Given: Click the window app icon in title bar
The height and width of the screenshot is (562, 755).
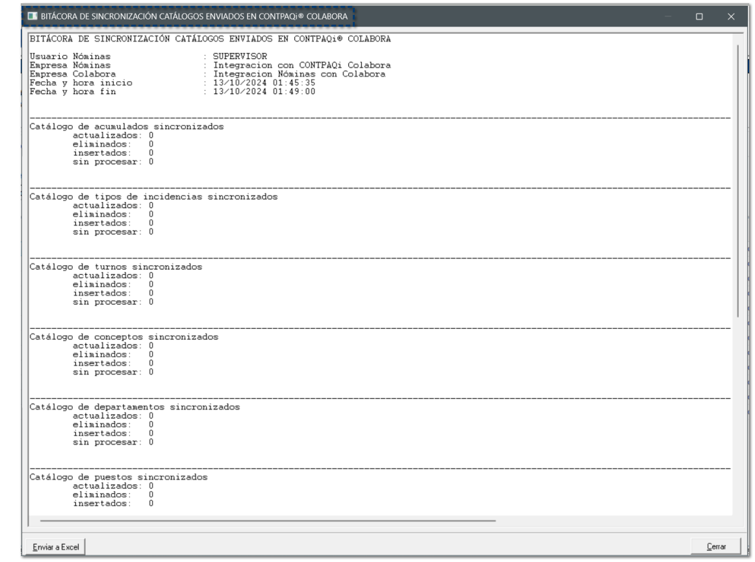Looking at the screenshot, I should pos(32,16).
